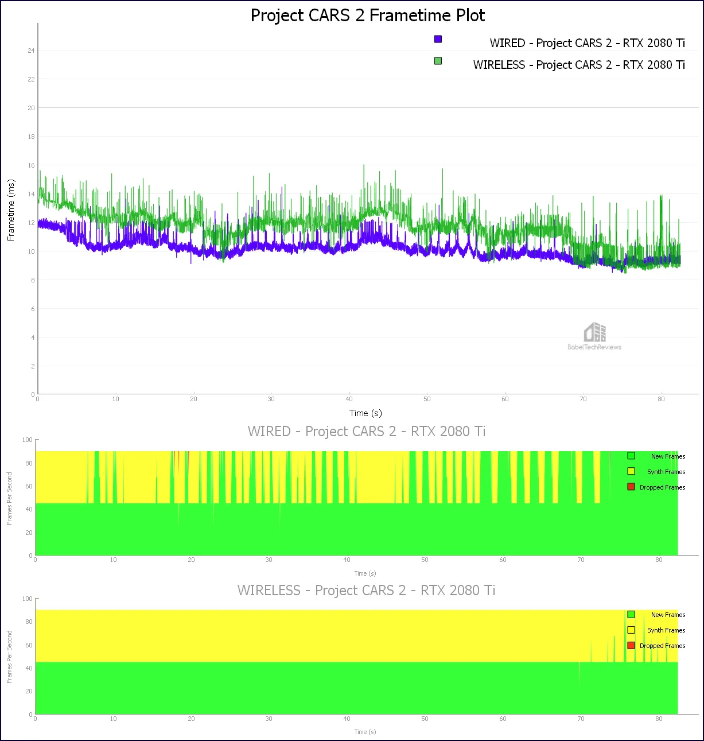The width and height of the screenshot is (704, 741).
Task: Click the 24 tick on frametime axis
Action: 31,51
